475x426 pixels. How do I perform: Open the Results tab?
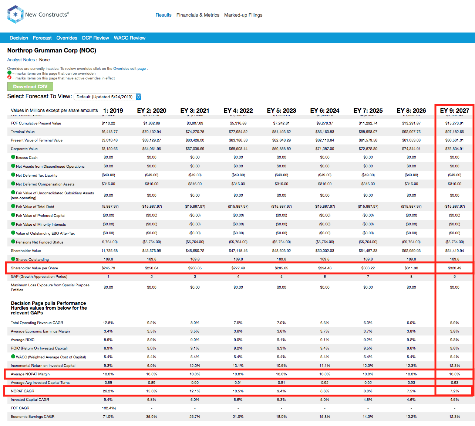(x=164, y=15)
